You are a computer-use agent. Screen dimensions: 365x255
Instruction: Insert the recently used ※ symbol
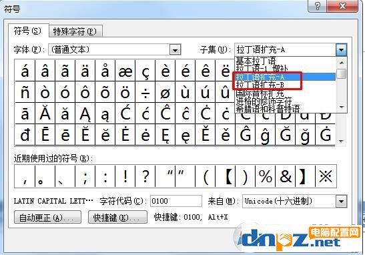(326, 176)
